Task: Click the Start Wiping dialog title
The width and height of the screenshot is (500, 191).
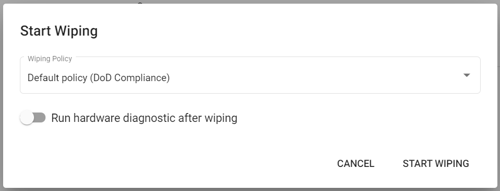Action: (x=59, y=31)
